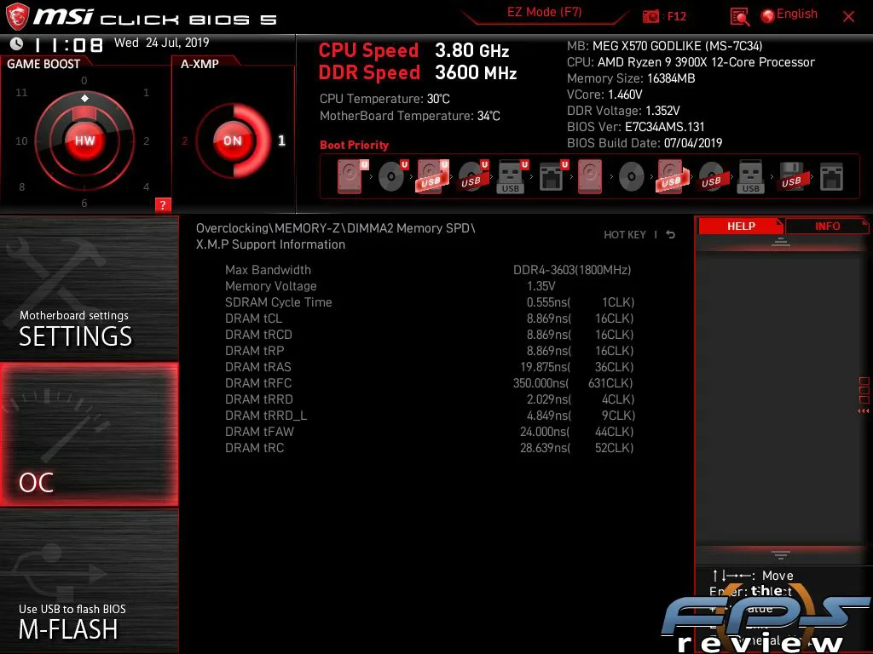Click the legacy hard disk boot icon without U badge

590,177
